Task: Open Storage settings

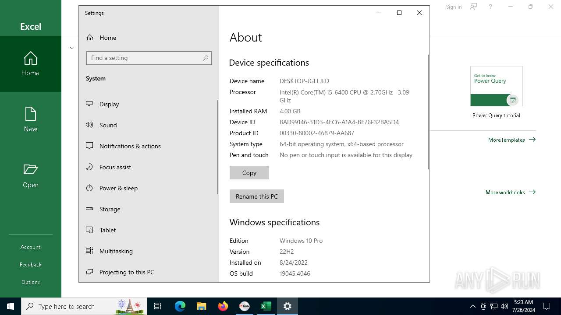Action: pos(148,209)
